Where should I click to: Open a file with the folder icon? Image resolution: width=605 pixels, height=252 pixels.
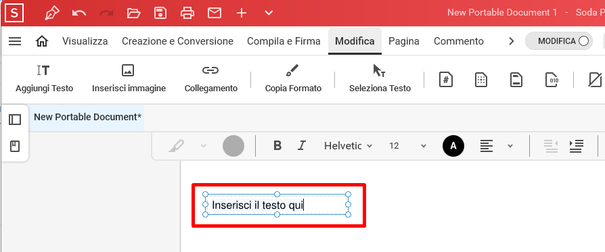tap(133, 13)
